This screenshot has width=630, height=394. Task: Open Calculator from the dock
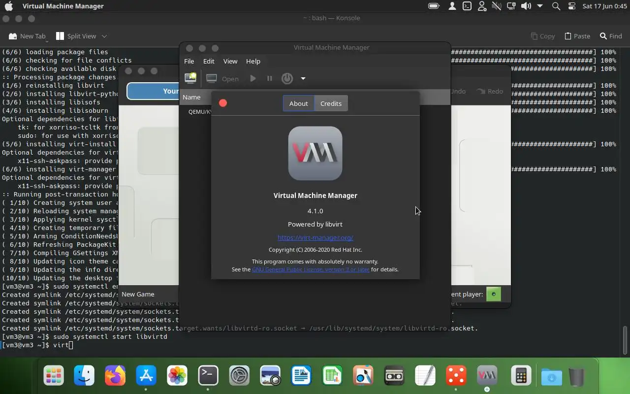click(x=520, y=376)
